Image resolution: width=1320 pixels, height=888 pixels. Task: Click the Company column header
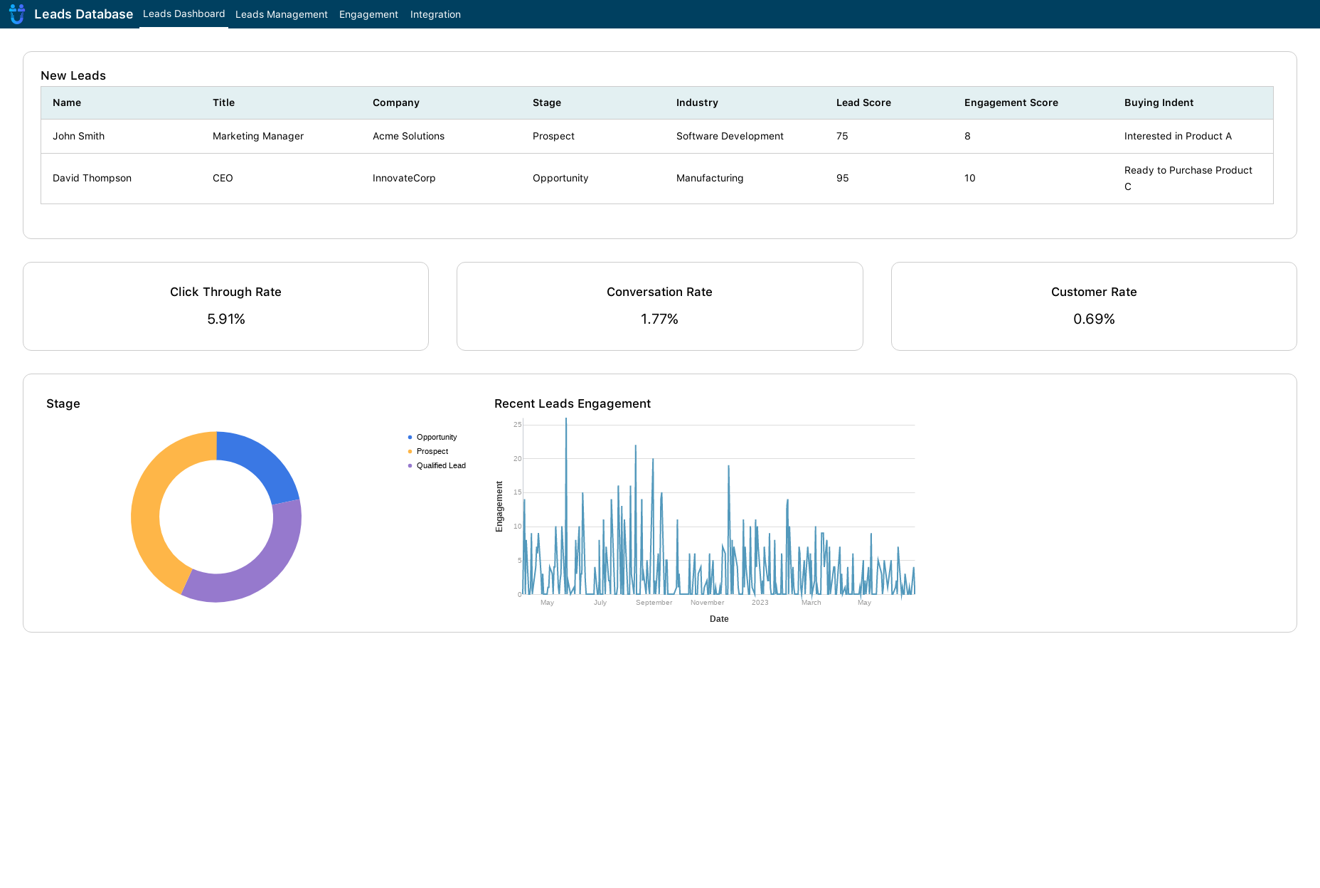click(x=396, y=102)
